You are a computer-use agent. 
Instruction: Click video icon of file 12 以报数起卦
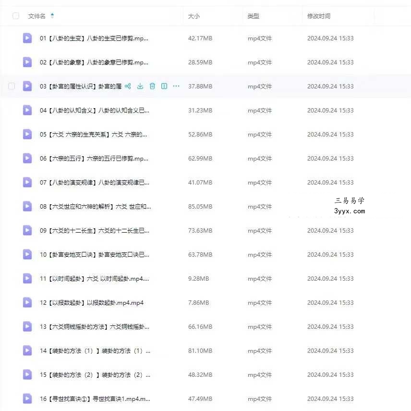pyautogui.click(x=27, y=303)
